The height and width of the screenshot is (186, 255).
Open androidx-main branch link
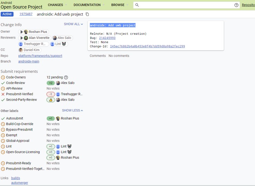(29, 61)
